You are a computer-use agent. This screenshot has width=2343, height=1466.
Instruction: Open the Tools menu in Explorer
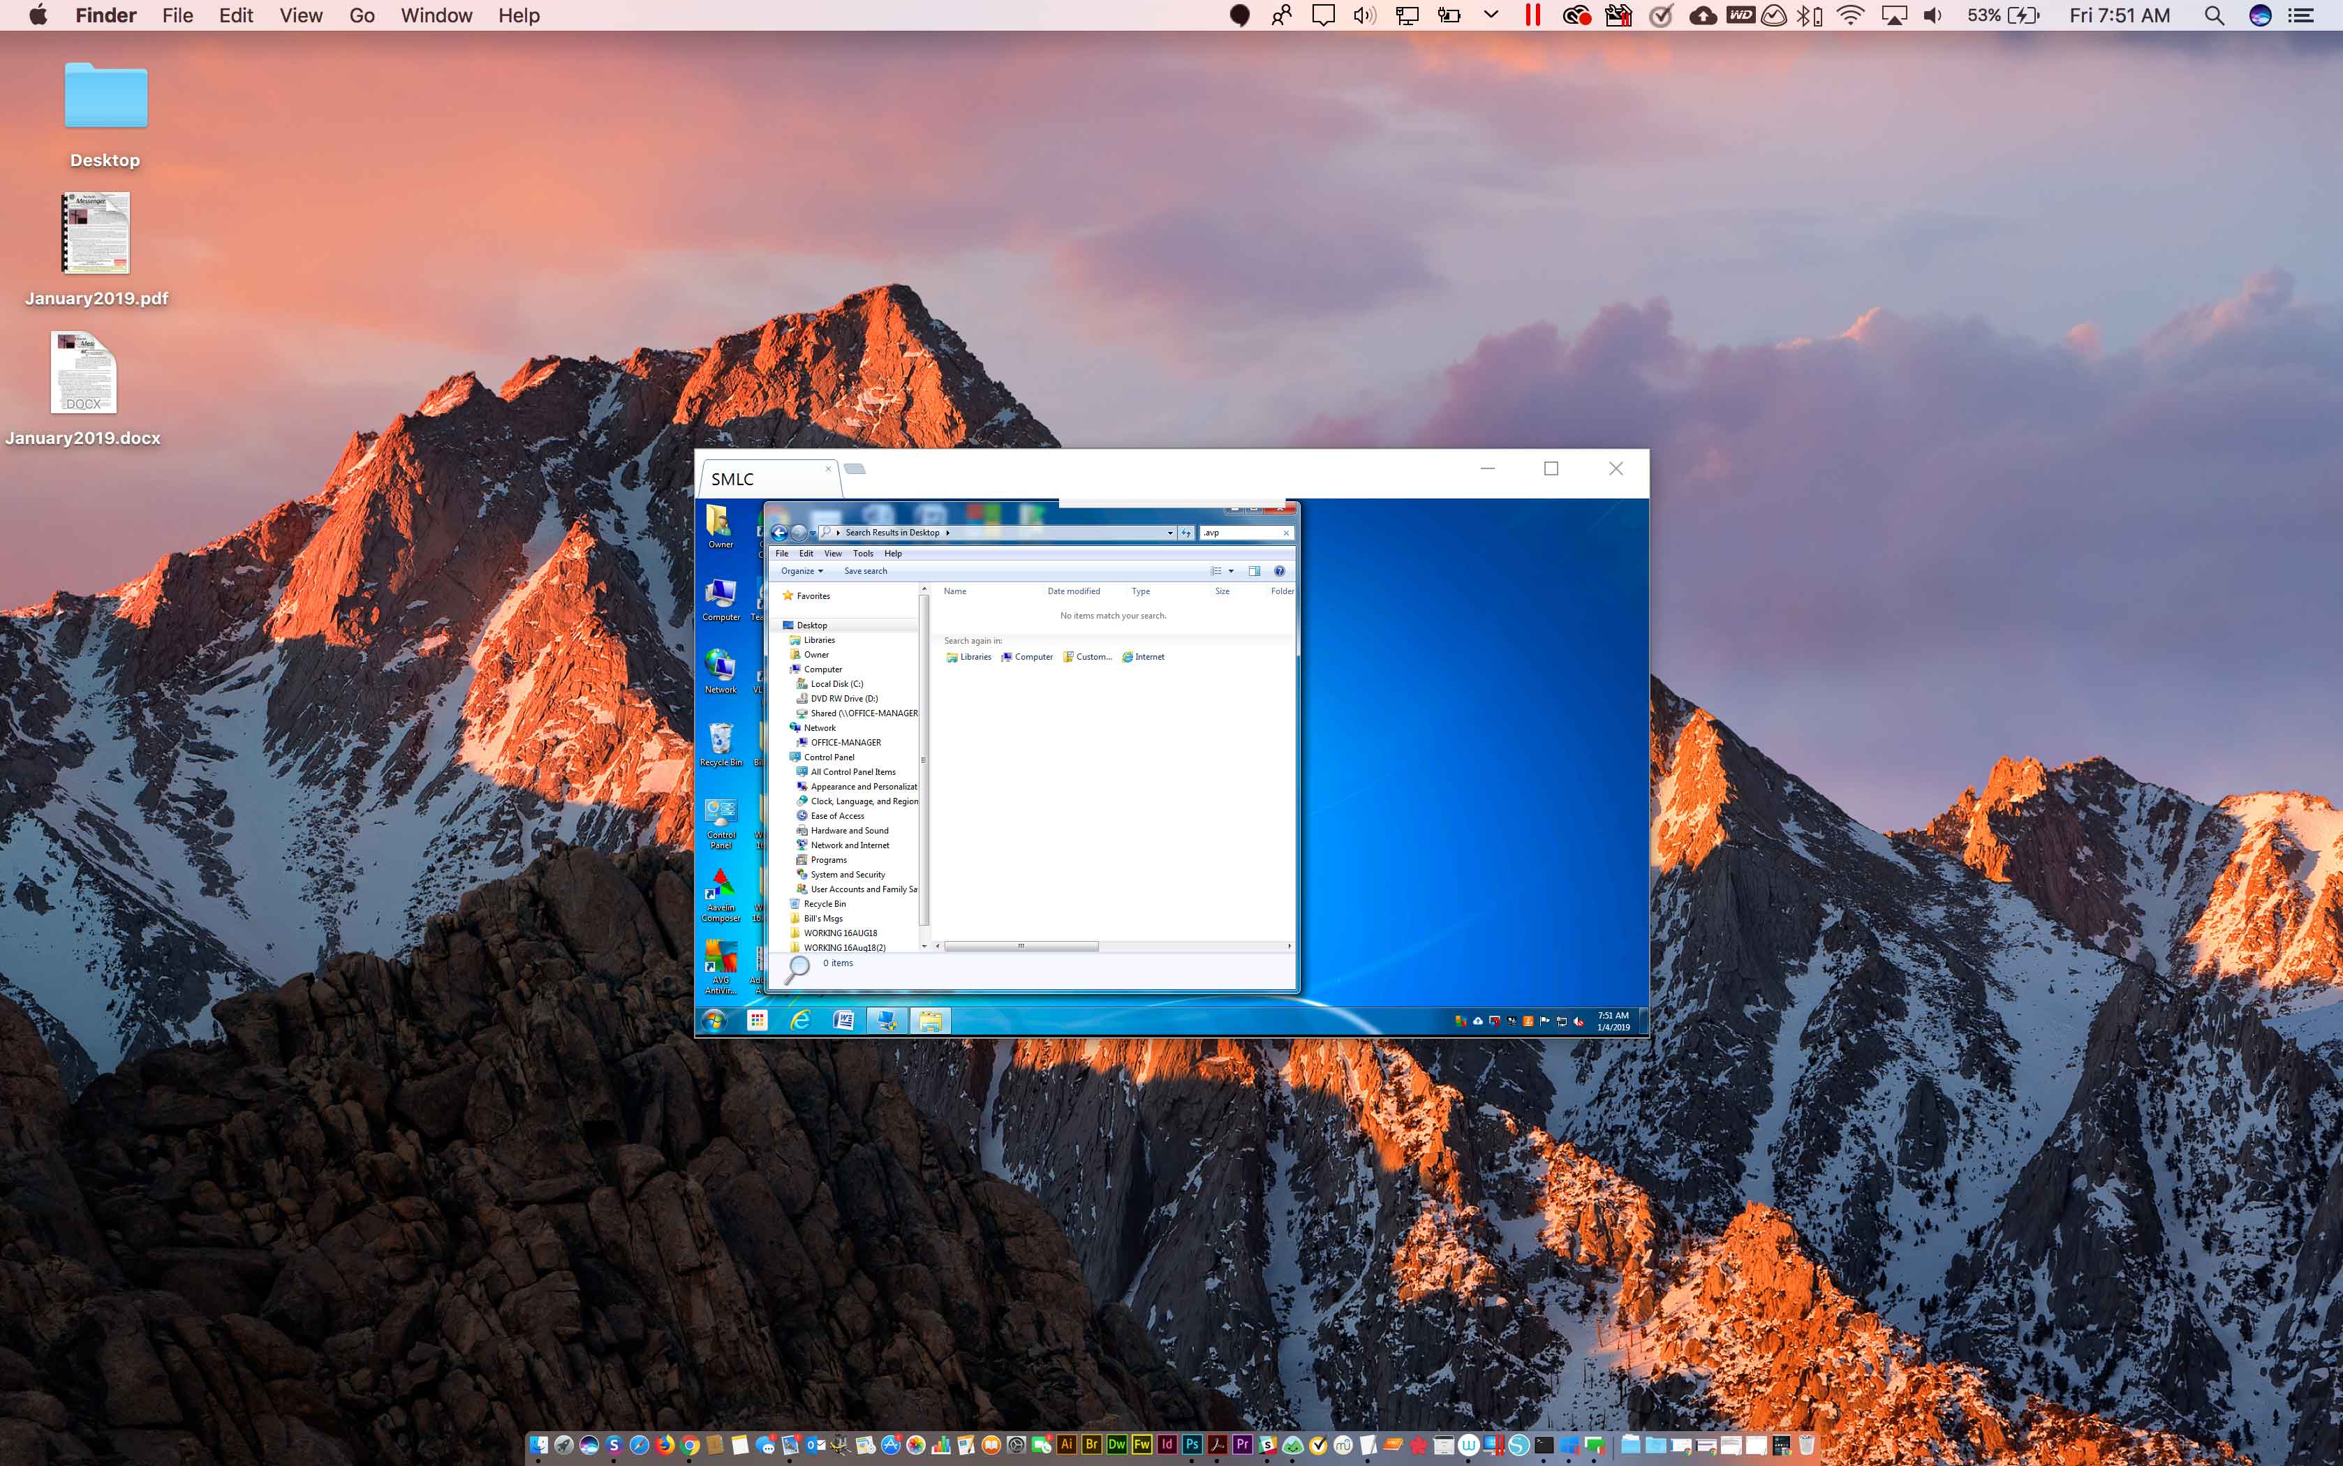tap(862, 554)
